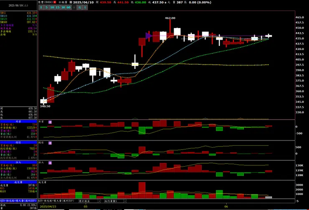Switch to weekly (週) chart period

(x=80, y=7)
